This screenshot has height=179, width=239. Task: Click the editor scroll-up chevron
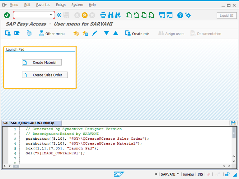(234, 156)
